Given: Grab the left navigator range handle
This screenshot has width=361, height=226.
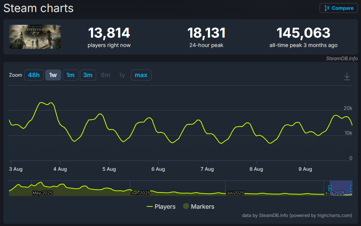Looking at the screenshot, I should (330, 188).
